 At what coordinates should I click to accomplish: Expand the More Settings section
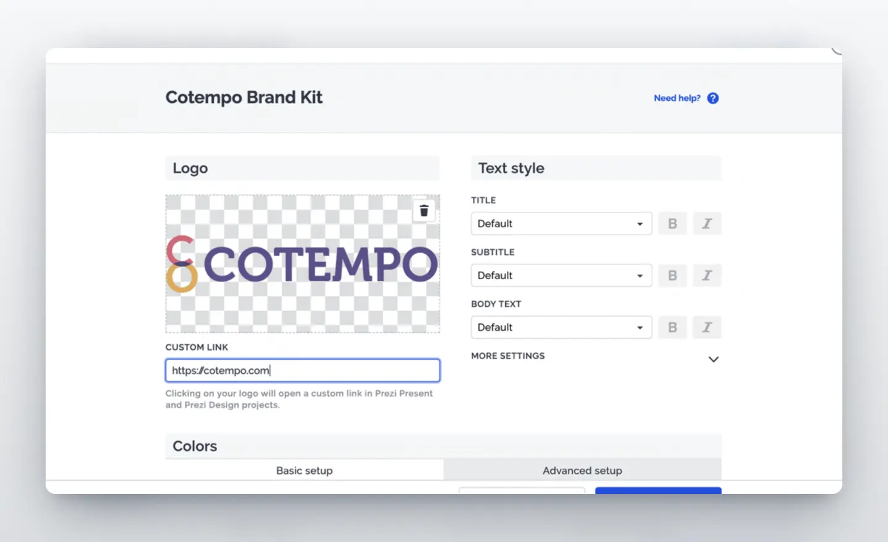point(713,359)
